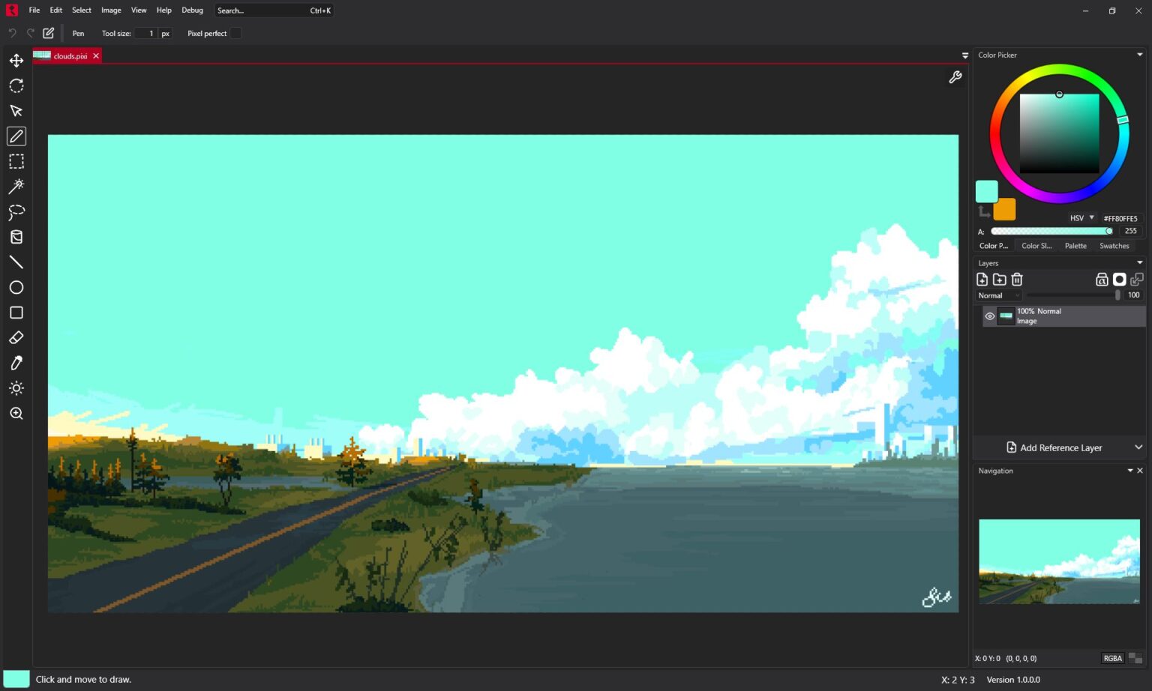This screenshot has width=1152, height=691.
Task: Open the Image menu
Action: coord(111,10)
